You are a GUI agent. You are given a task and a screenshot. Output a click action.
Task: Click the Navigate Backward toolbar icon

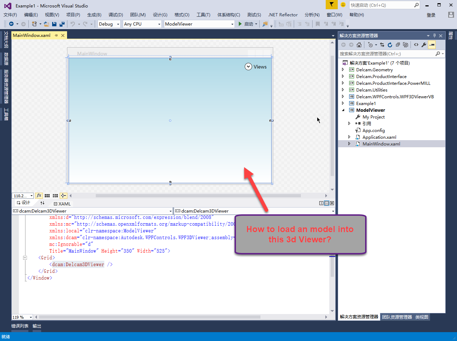tap(12, 23)
